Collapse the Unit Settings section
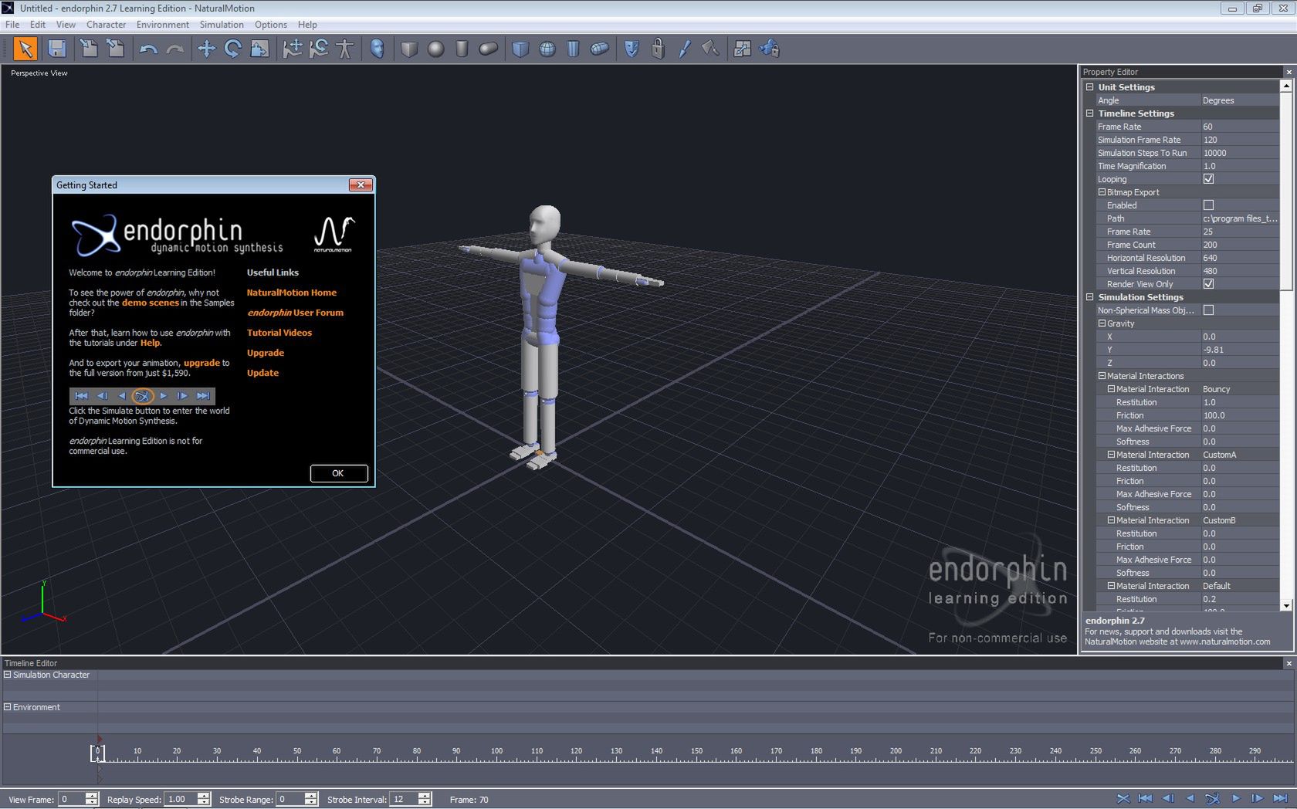This screenshot has width=1297, height=809. (x=1090, y=87)
